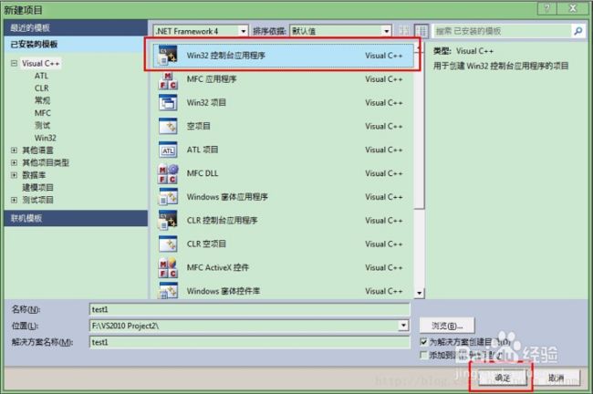Click the project name field test1

tap(250, 309)
